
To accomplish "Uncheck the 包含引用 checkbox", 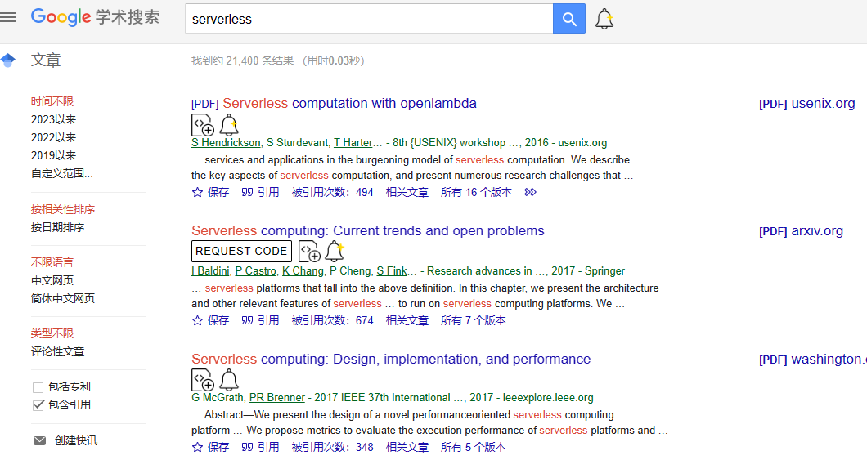I will click(38, 405).
